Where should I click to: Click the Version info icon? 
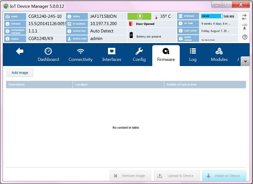click(8, 24)
